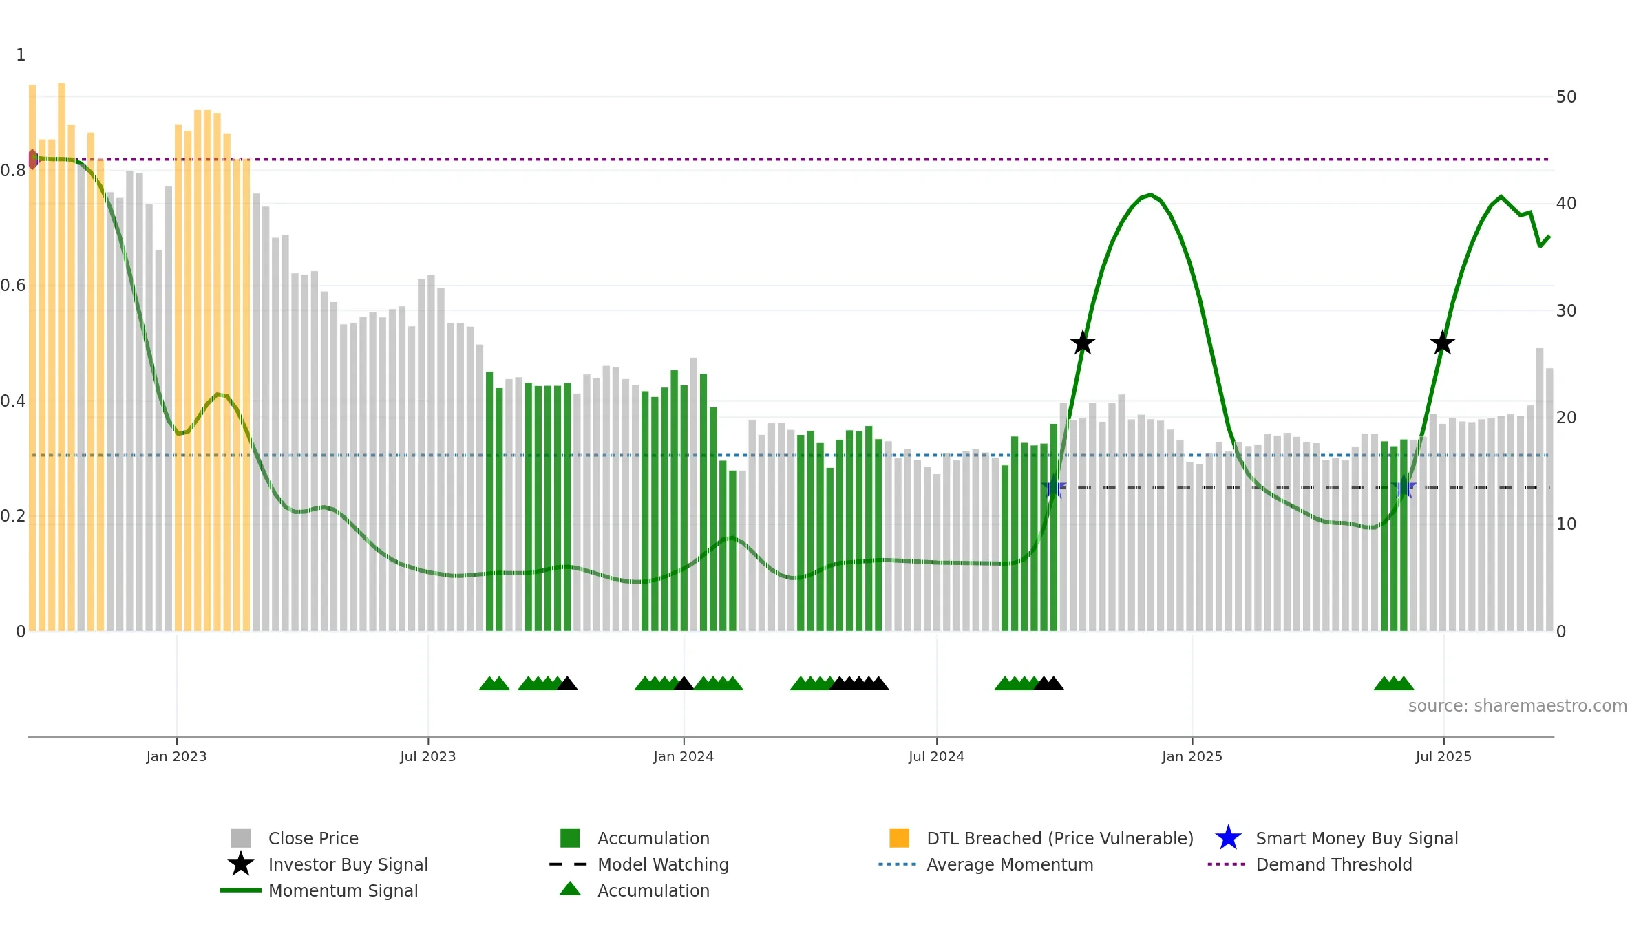Toggle the Model Watching dashed legend entry

pos(639,864)
